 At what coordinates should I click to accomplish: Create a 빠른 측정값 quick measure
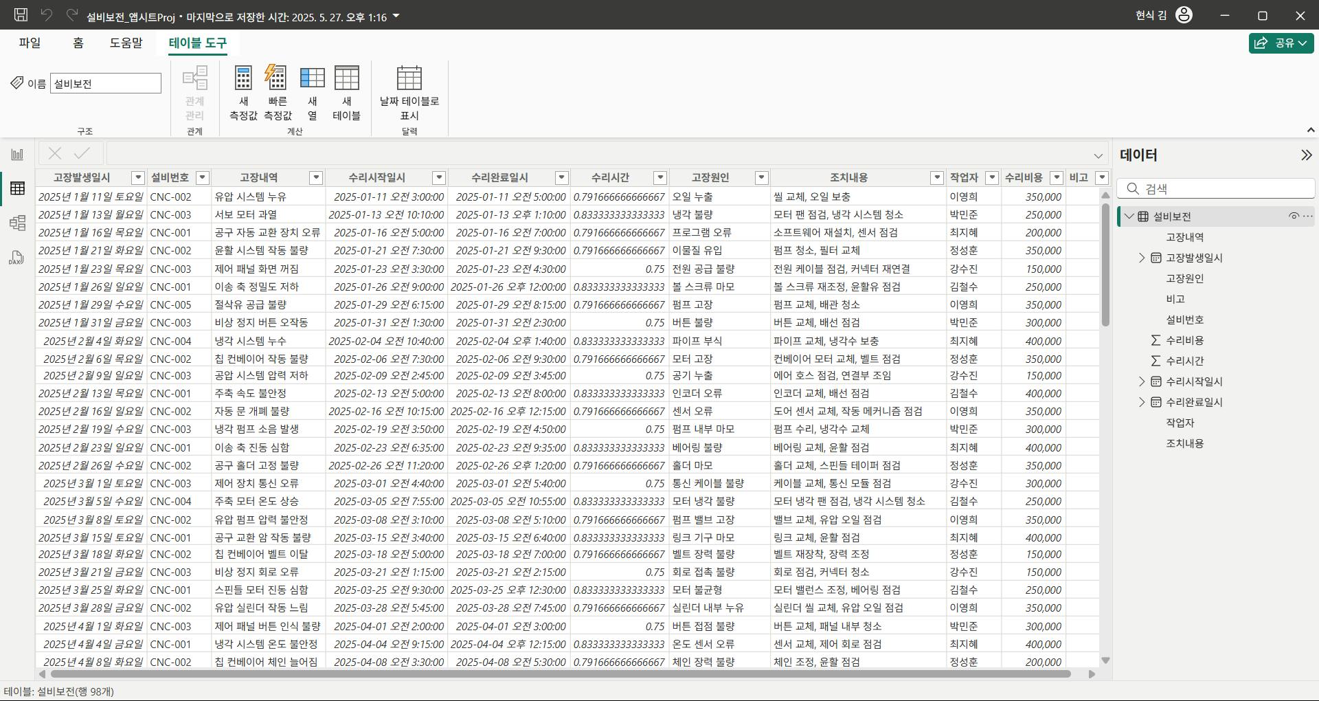click(278, 93)
